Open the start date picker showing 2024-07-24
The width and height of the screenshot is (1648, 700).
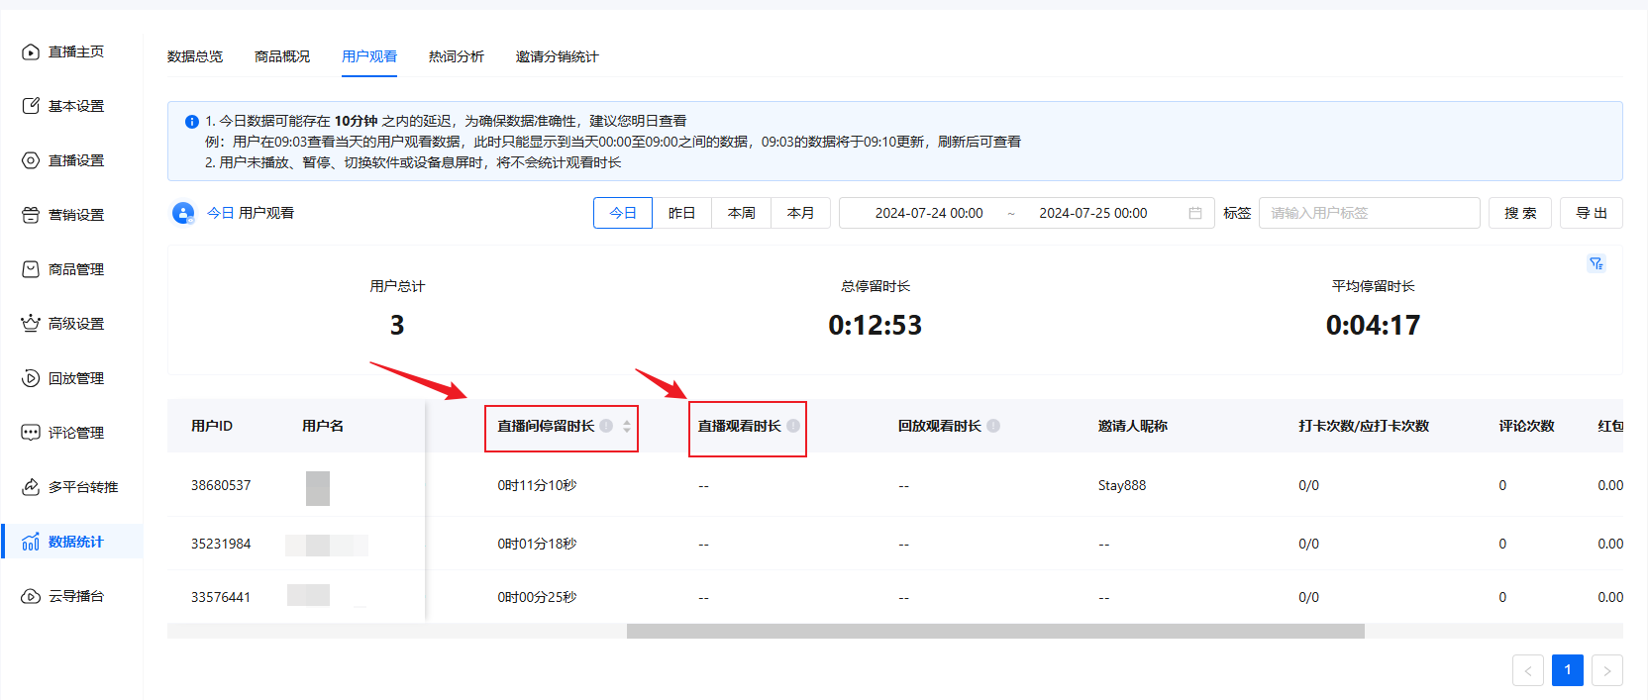928,213
